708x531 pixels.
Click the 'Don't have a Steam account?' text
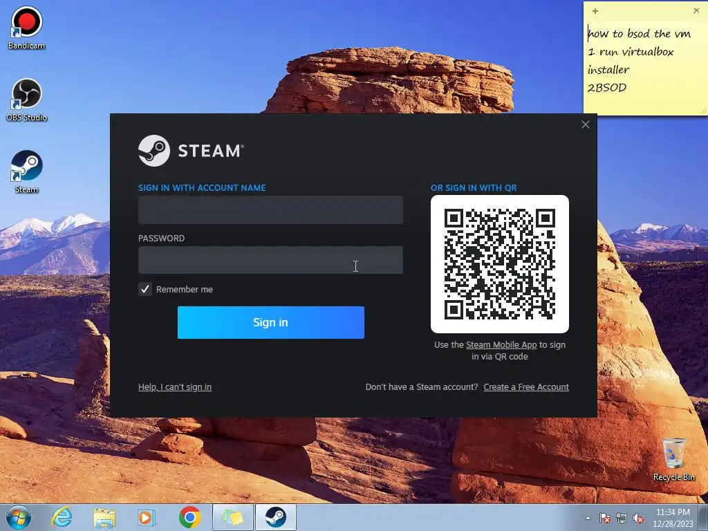click(x=421, y=387)
